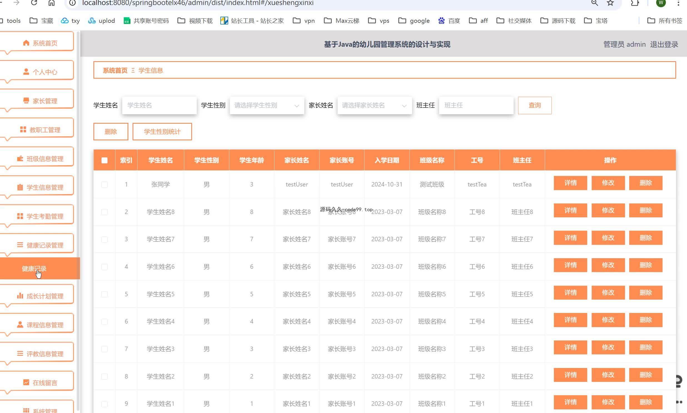Open browser extensions puzzle icon

tap(635, 3)
